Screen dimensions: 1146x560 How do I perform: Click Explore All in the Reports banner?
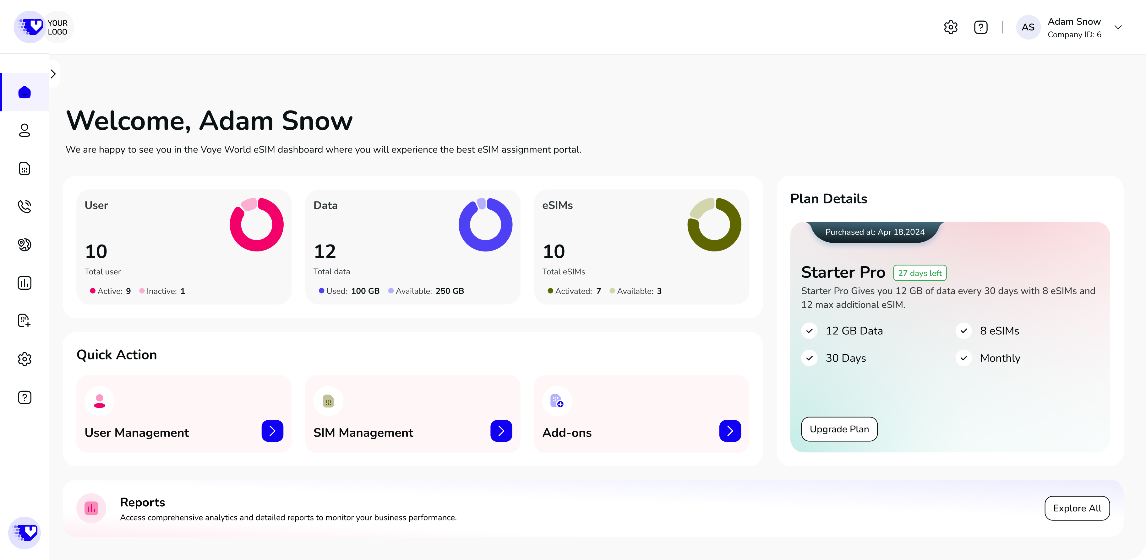(x=1077, y=508)
